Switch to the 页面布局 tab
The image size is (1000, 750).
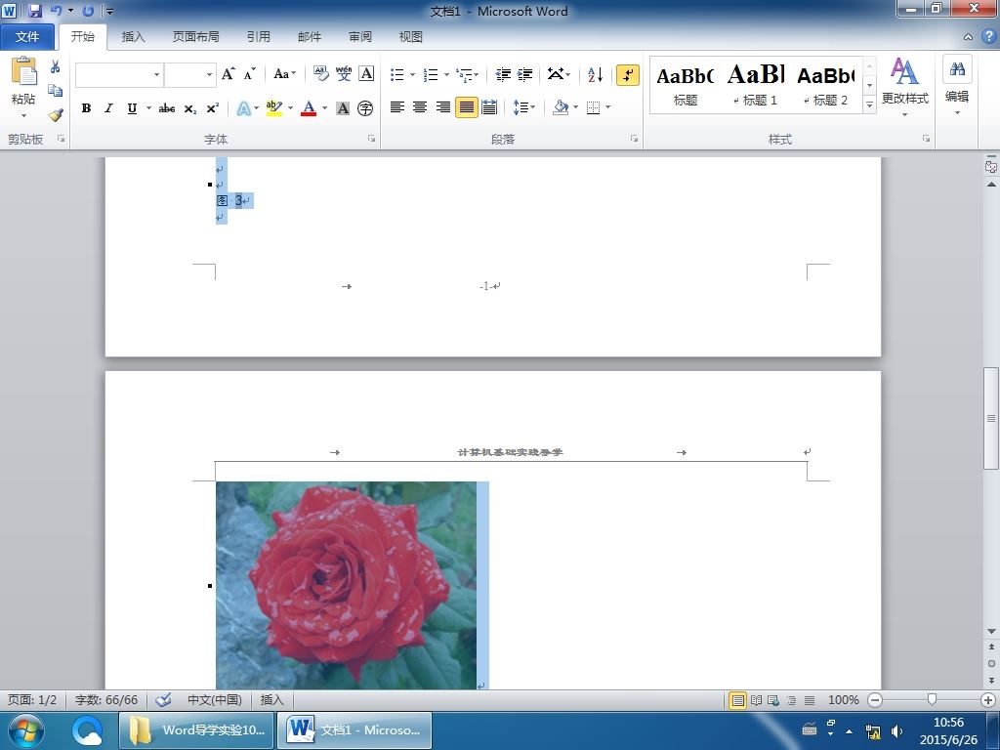tap(195, 37)
